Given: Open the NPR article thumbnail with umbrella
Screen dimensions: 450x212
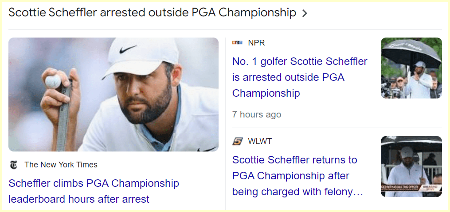Looking at the screenshot, I should pos(411,68).
